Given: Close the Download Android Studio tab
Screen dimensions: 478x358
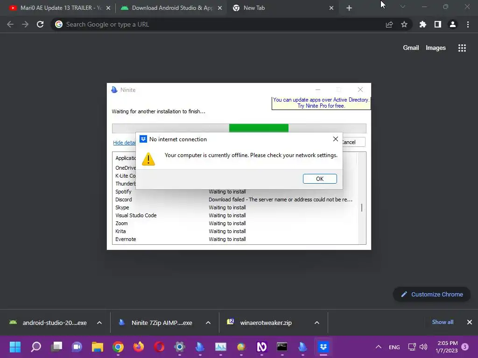Looking at the screenshot, I should coord(220,8).
